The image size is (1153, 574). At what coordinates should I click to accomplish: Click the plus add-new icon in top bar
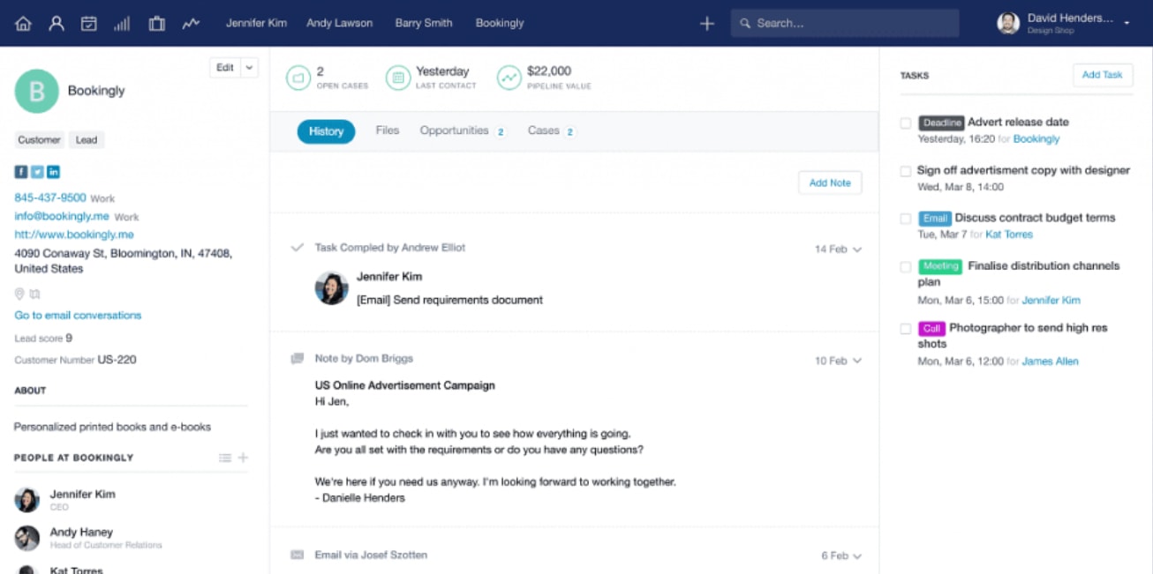pyautogui.click(x=707, y=24)
